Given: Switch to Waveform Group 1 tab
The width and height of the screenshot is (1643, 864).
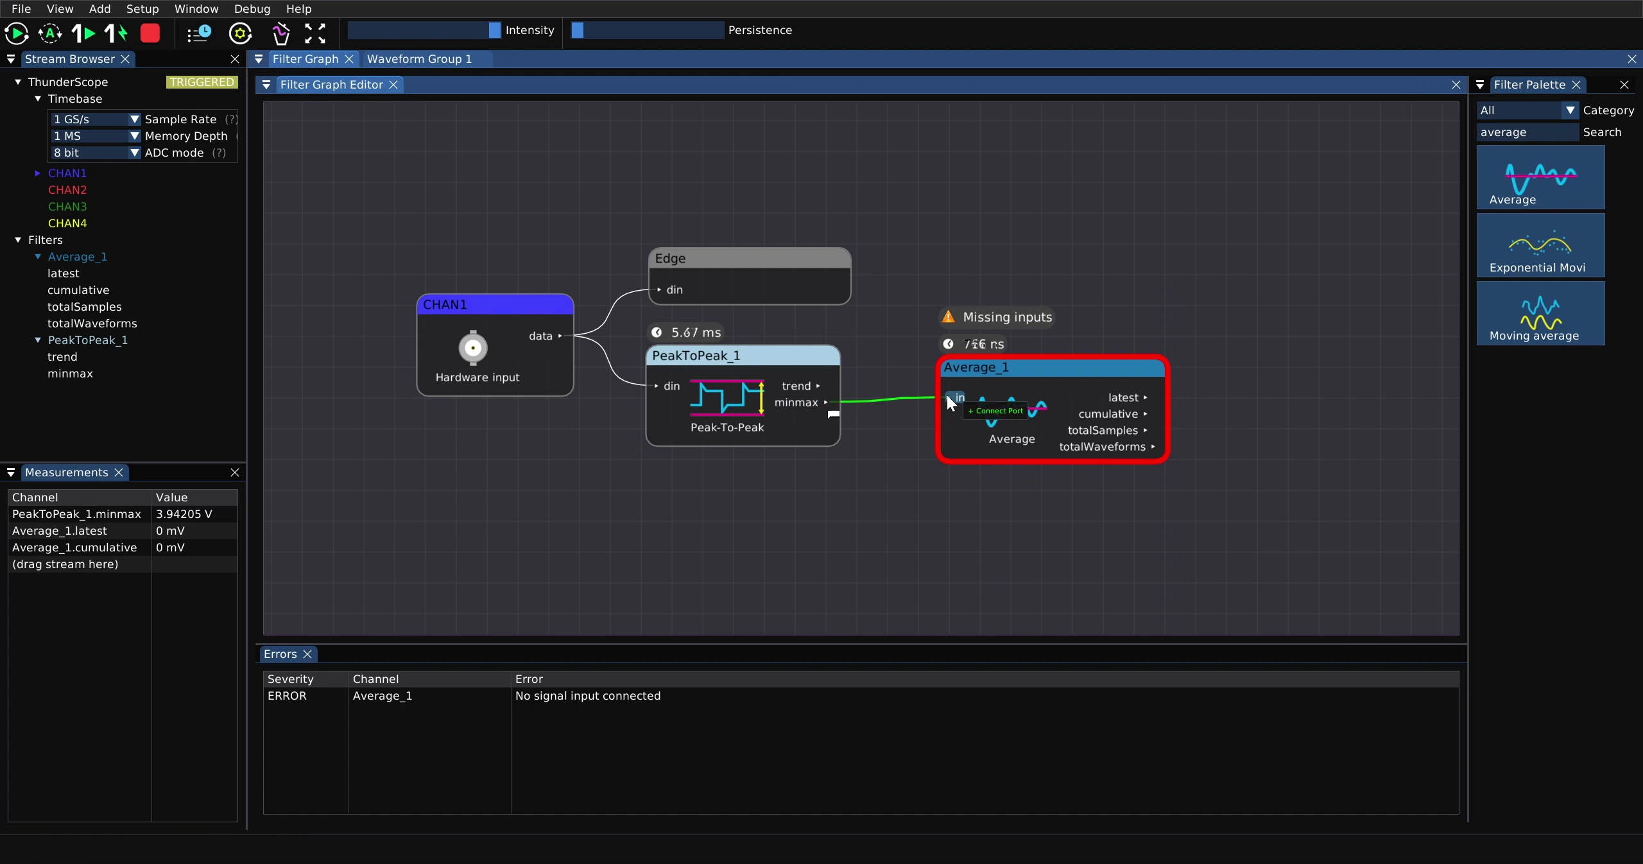Looking at the screenshot, I should (x=419, y=59).
